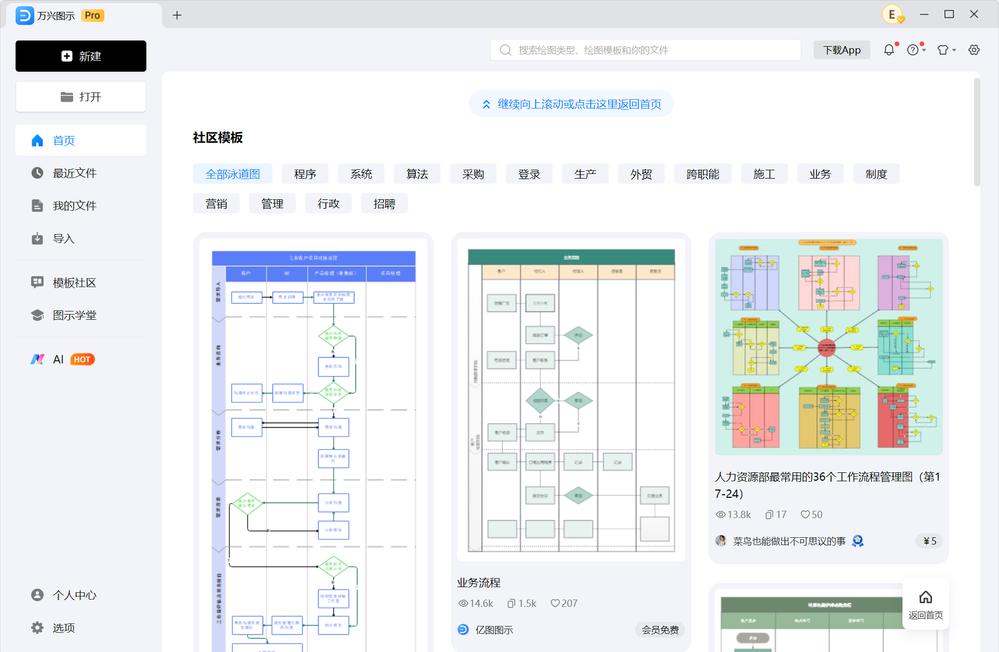Go to 首页 in the sidebar

click(x=81, y=140)
